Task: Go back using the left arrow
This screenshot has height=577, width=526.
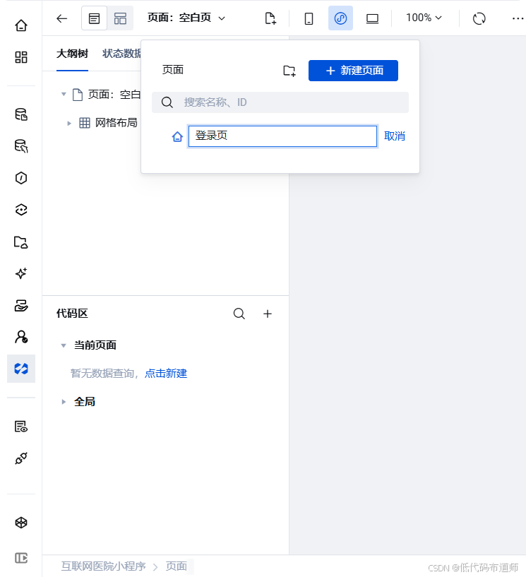Action: (62, 18)
